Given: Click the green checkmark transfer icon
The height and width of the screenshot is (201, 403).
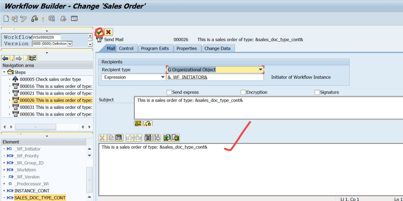Looking at the screenshot, I should tap(99, 32).
